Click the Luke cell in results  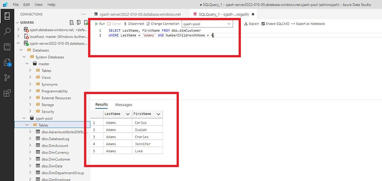147,151
